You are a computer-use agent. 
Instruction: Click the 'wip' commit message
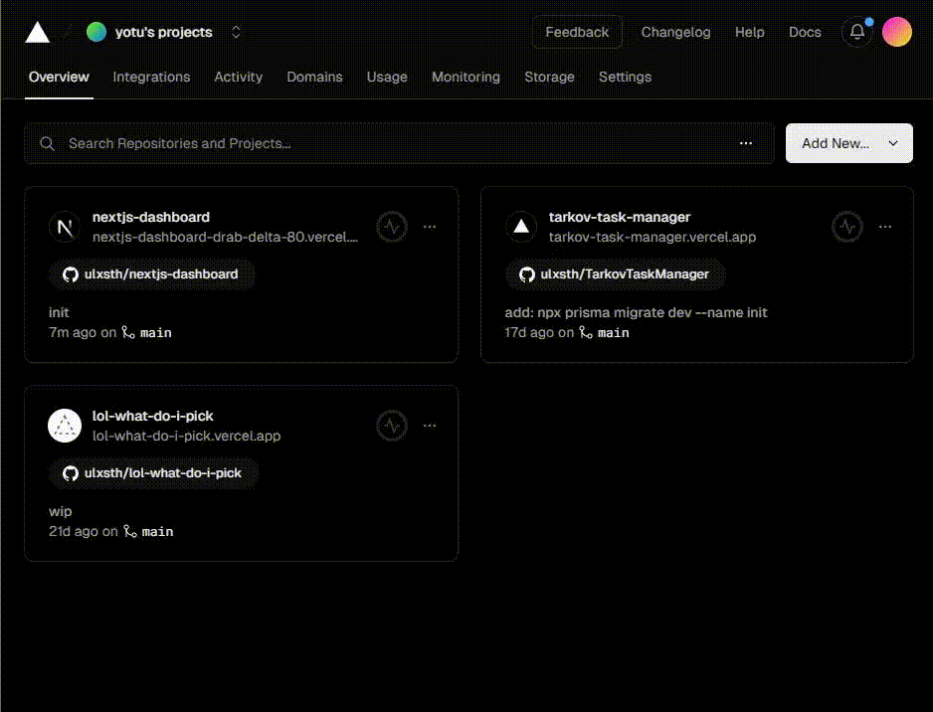(x=60, y=511)
